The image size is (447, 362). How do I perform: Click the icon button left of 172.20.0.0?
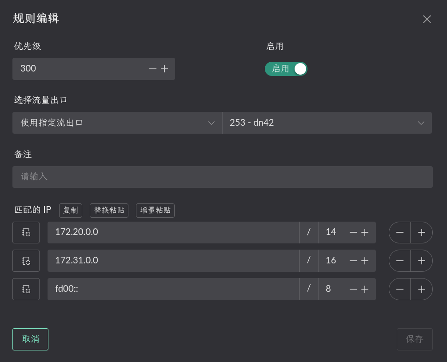(x=26, y=232)
